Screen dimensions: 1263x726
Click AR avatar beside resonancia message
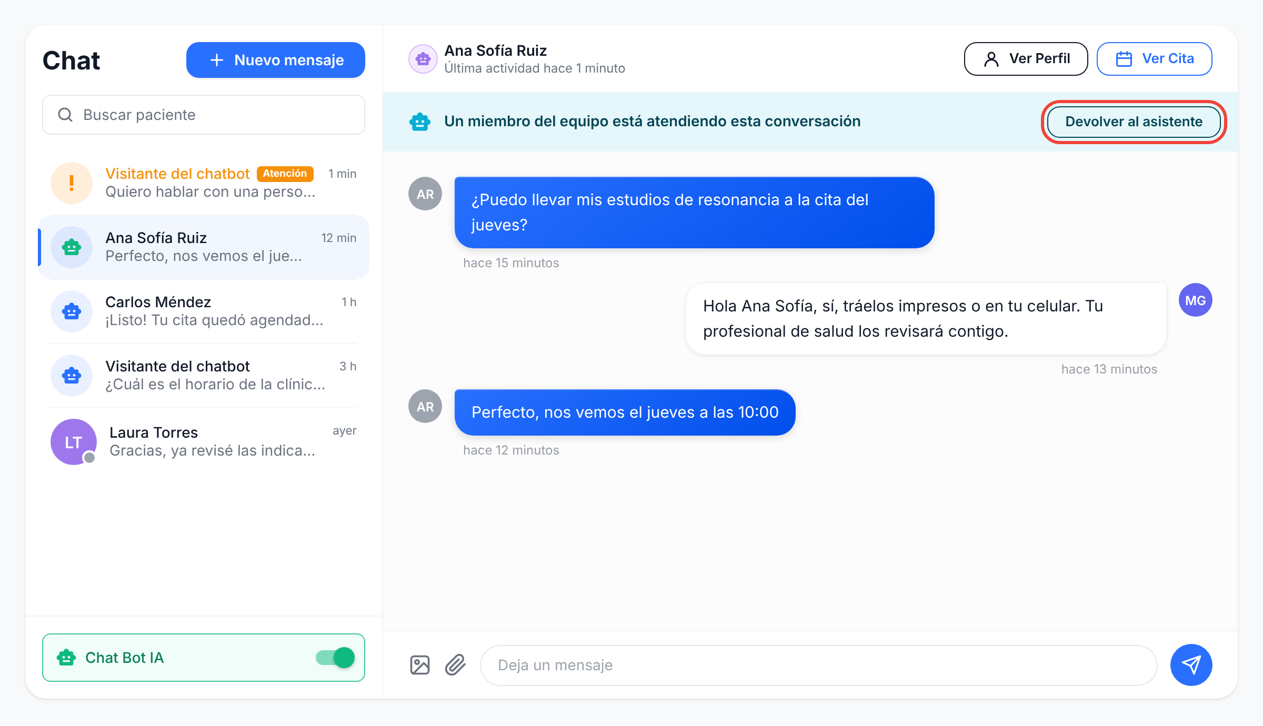point(425,194)
